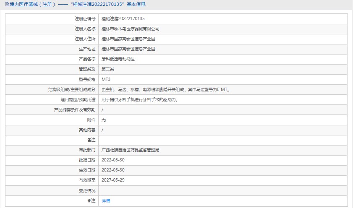Image resolution: width=353 pixels, height=208 pixels.
Task: Select the expiry date 2027-05-29
Action: tap(113, 180)
